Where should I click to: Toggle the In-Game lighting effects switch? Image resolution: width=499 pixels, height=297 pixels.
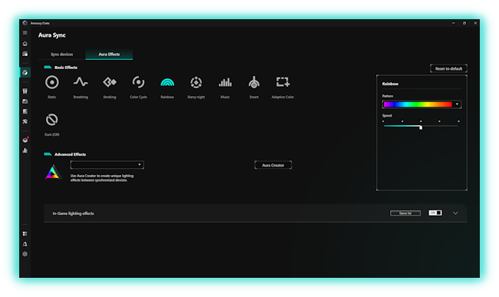435,213
